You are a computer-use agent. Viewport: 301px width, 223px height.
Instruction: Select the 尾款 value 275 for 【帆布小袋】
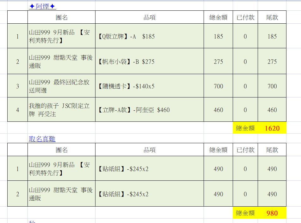(272, 61)
